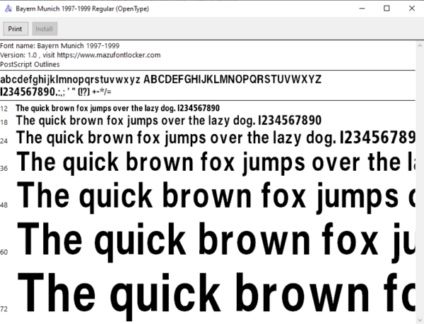This screenshot has width=424, height=324.
Task: Click the size label 60
Action: pos(4,252)
